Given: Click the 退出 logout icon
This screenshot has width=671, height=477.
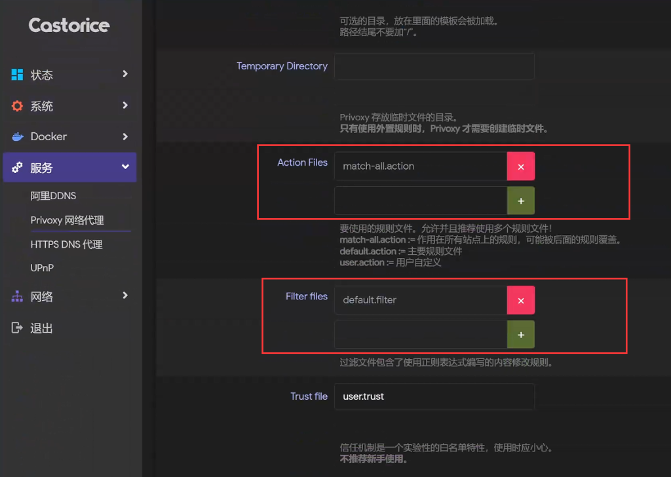Looking at the screenshot, I should tap(18, 328).
